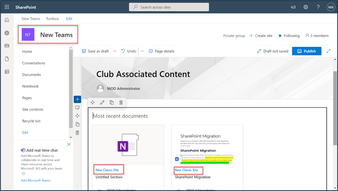Click the Most recent documents title field
The height and width of the screenshot is (191, 338).
[x=120, y=116]
